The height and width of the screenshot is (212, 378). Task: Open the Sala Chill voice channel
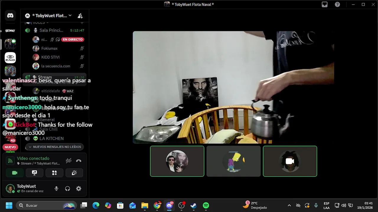click(x=55, y=129)
